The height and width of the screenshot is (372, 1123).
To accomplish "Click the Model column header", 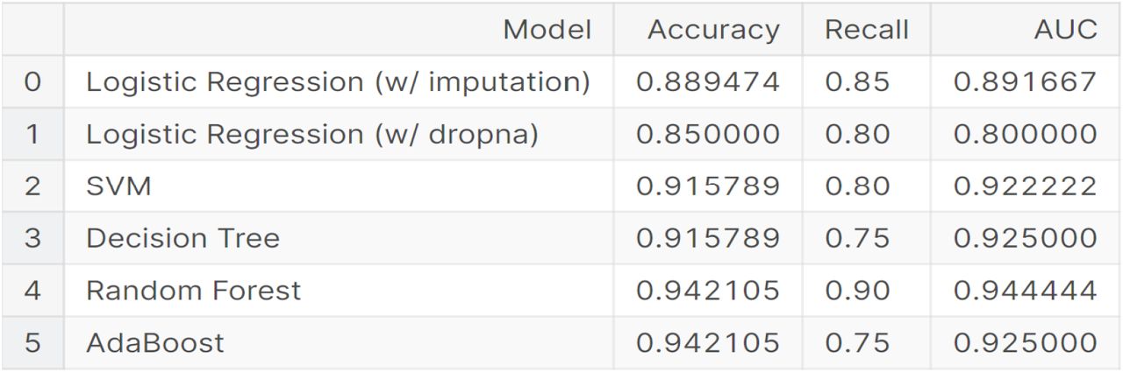I will coord(547,30).
